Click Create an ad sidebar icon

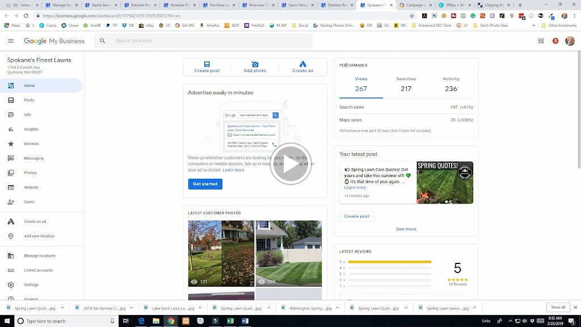coord(11,221)
